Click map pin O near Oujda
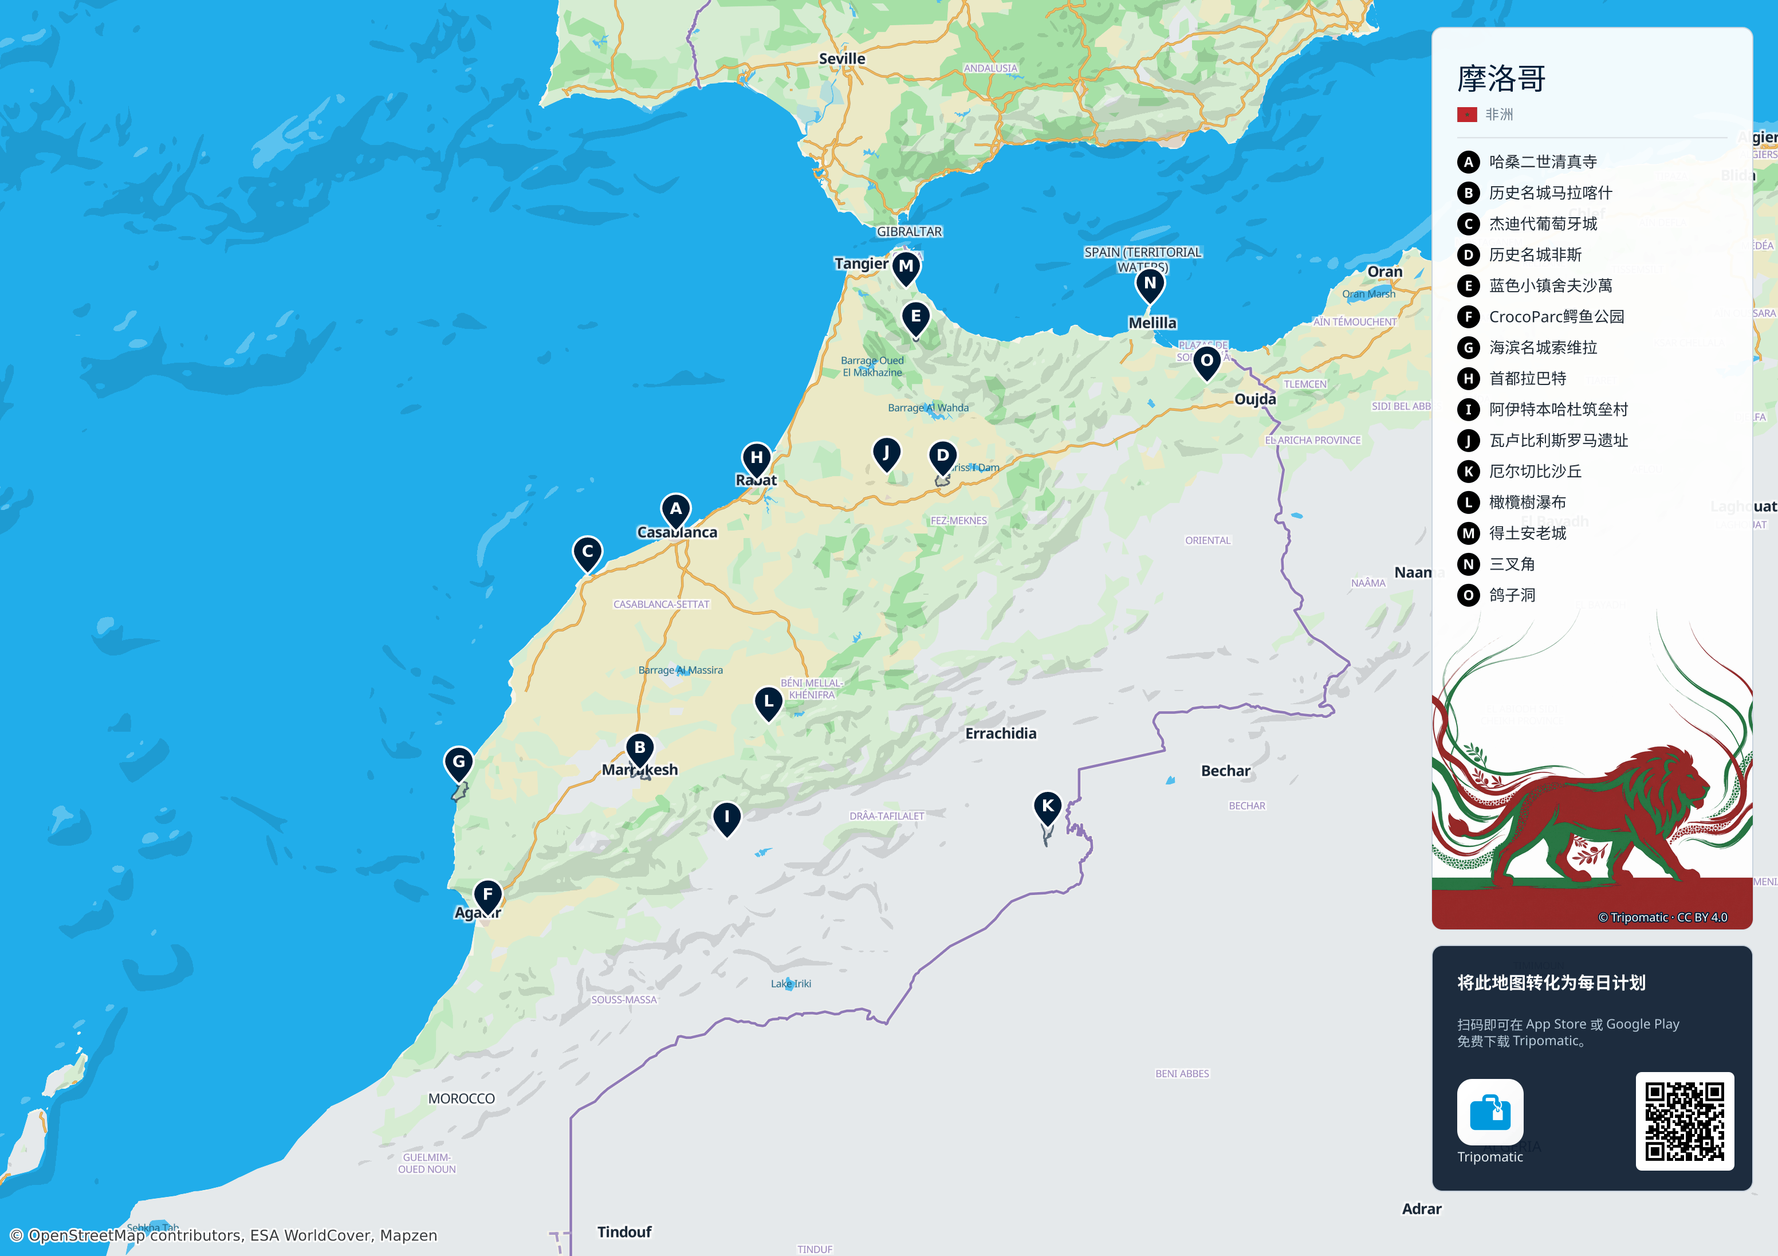 1206,363
